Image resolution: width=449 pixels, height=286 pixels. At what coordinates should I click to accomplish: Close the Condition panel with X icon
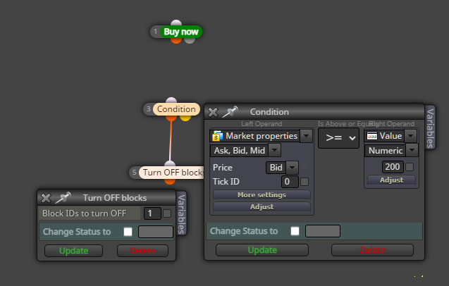pyautogui.click(x=213, y=112)
